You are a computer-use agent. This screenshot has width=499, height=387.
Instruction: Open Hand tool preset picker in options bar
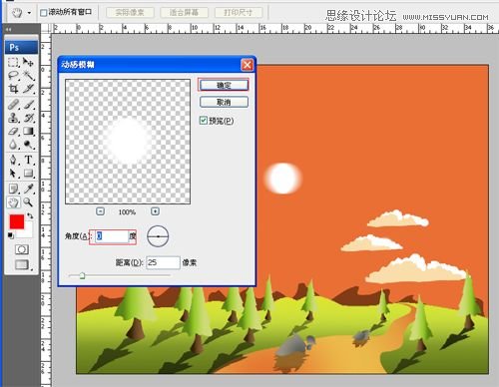(x=29, y=13)
